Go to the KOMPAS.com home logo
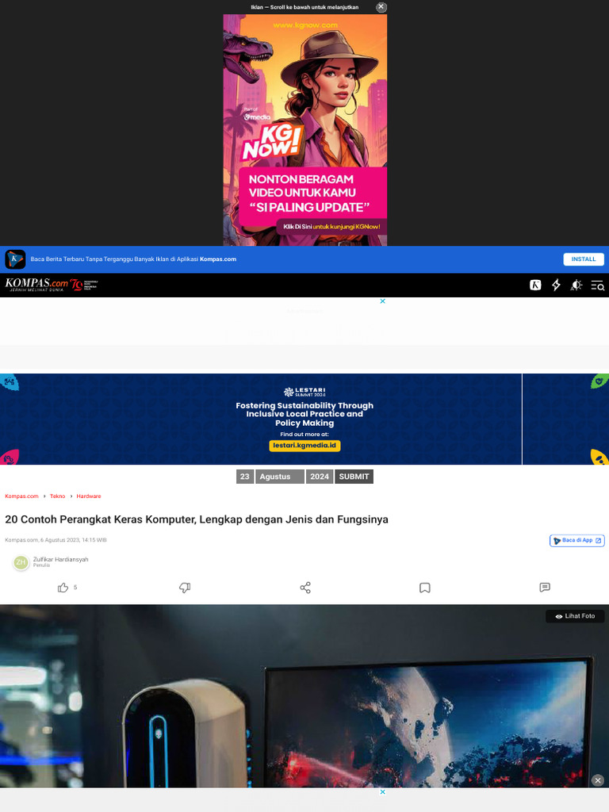This screenshot has width=609, height=812. click(x=36, y=285)
